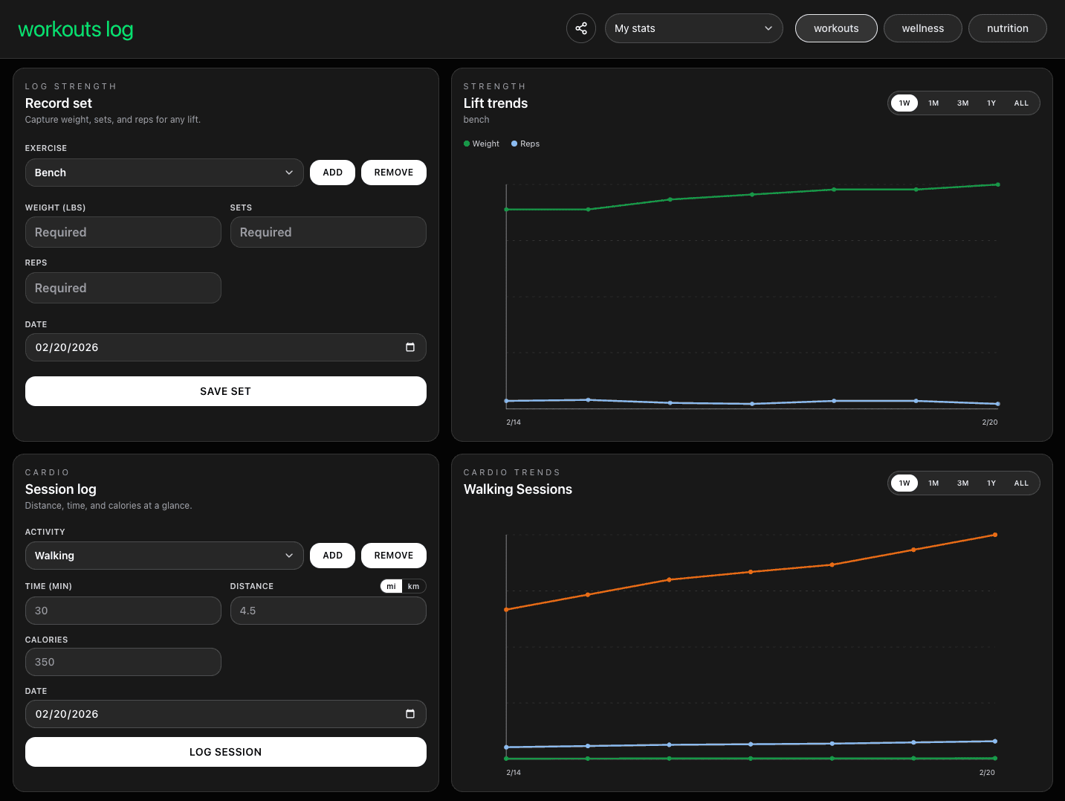Click the Session log date field
Screen dimensions: 1065x801
[x=226, y=714]
